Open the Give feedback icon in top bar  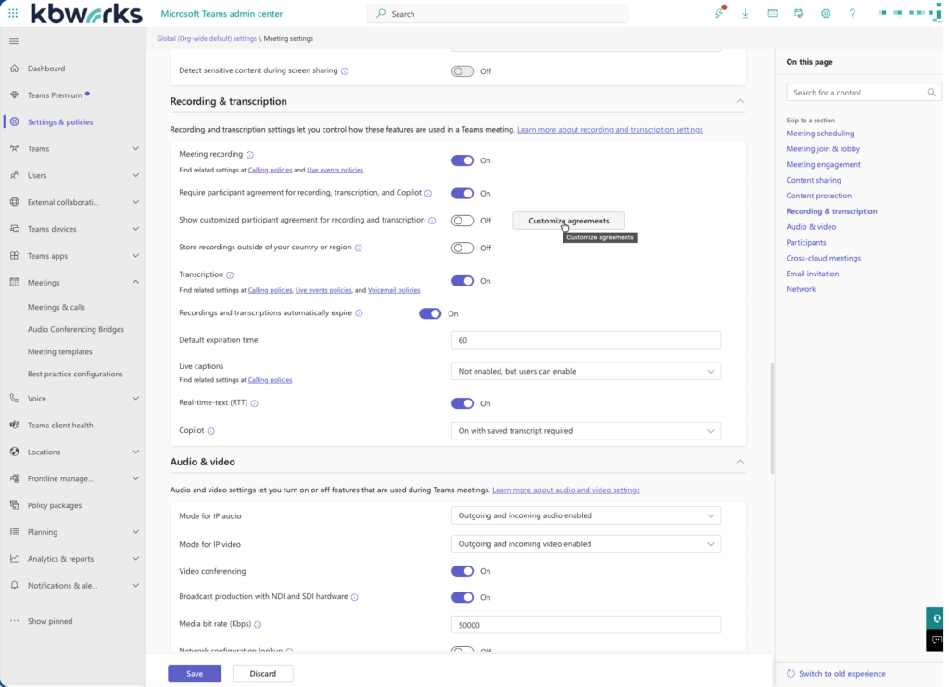(799, 13)
